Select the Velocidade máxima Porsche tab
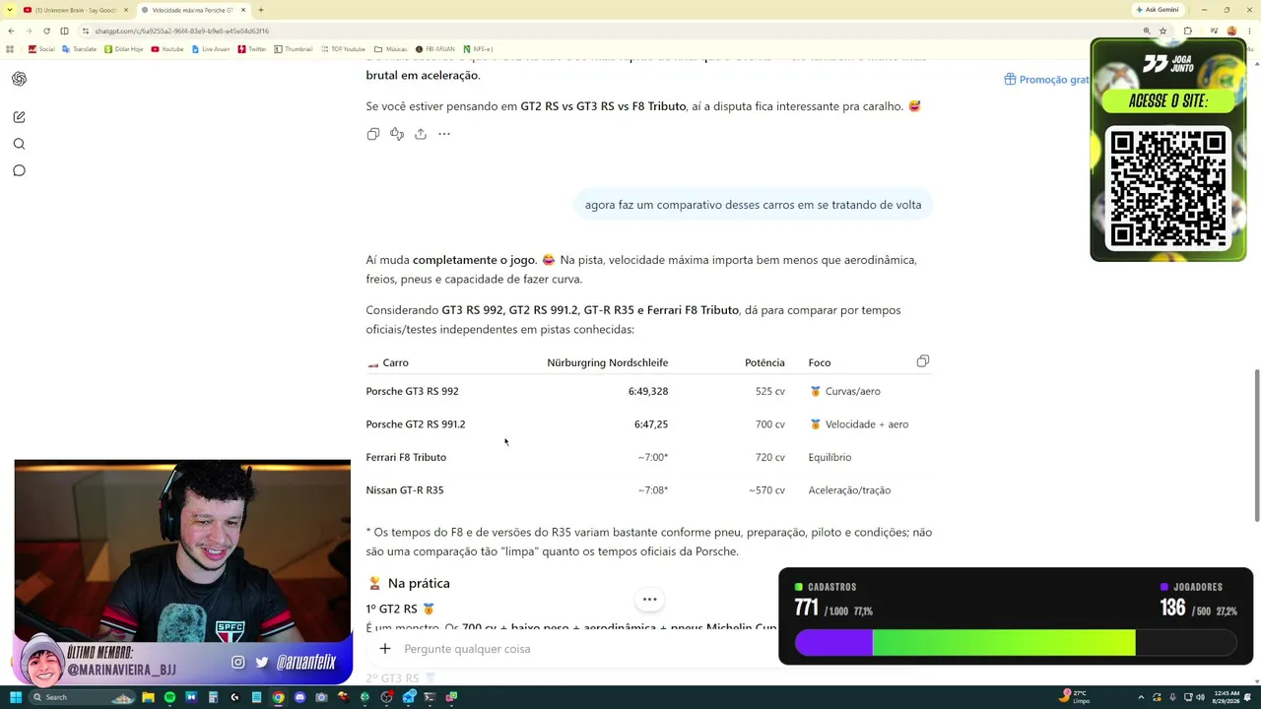 [192, 10]
